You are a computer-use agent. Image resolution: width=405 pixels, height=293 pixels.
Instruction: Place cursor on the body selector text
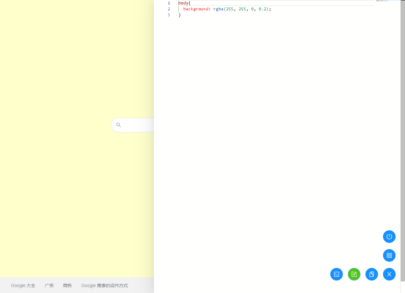(x=183, y=3)
